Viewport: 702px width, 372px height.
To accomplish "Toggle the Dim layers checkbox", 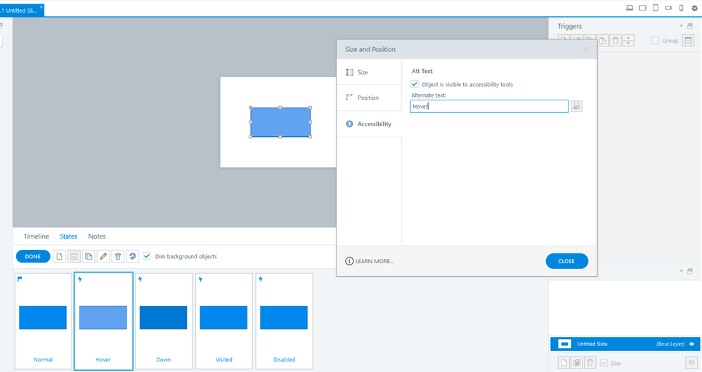I will click(x=604, y=363).
